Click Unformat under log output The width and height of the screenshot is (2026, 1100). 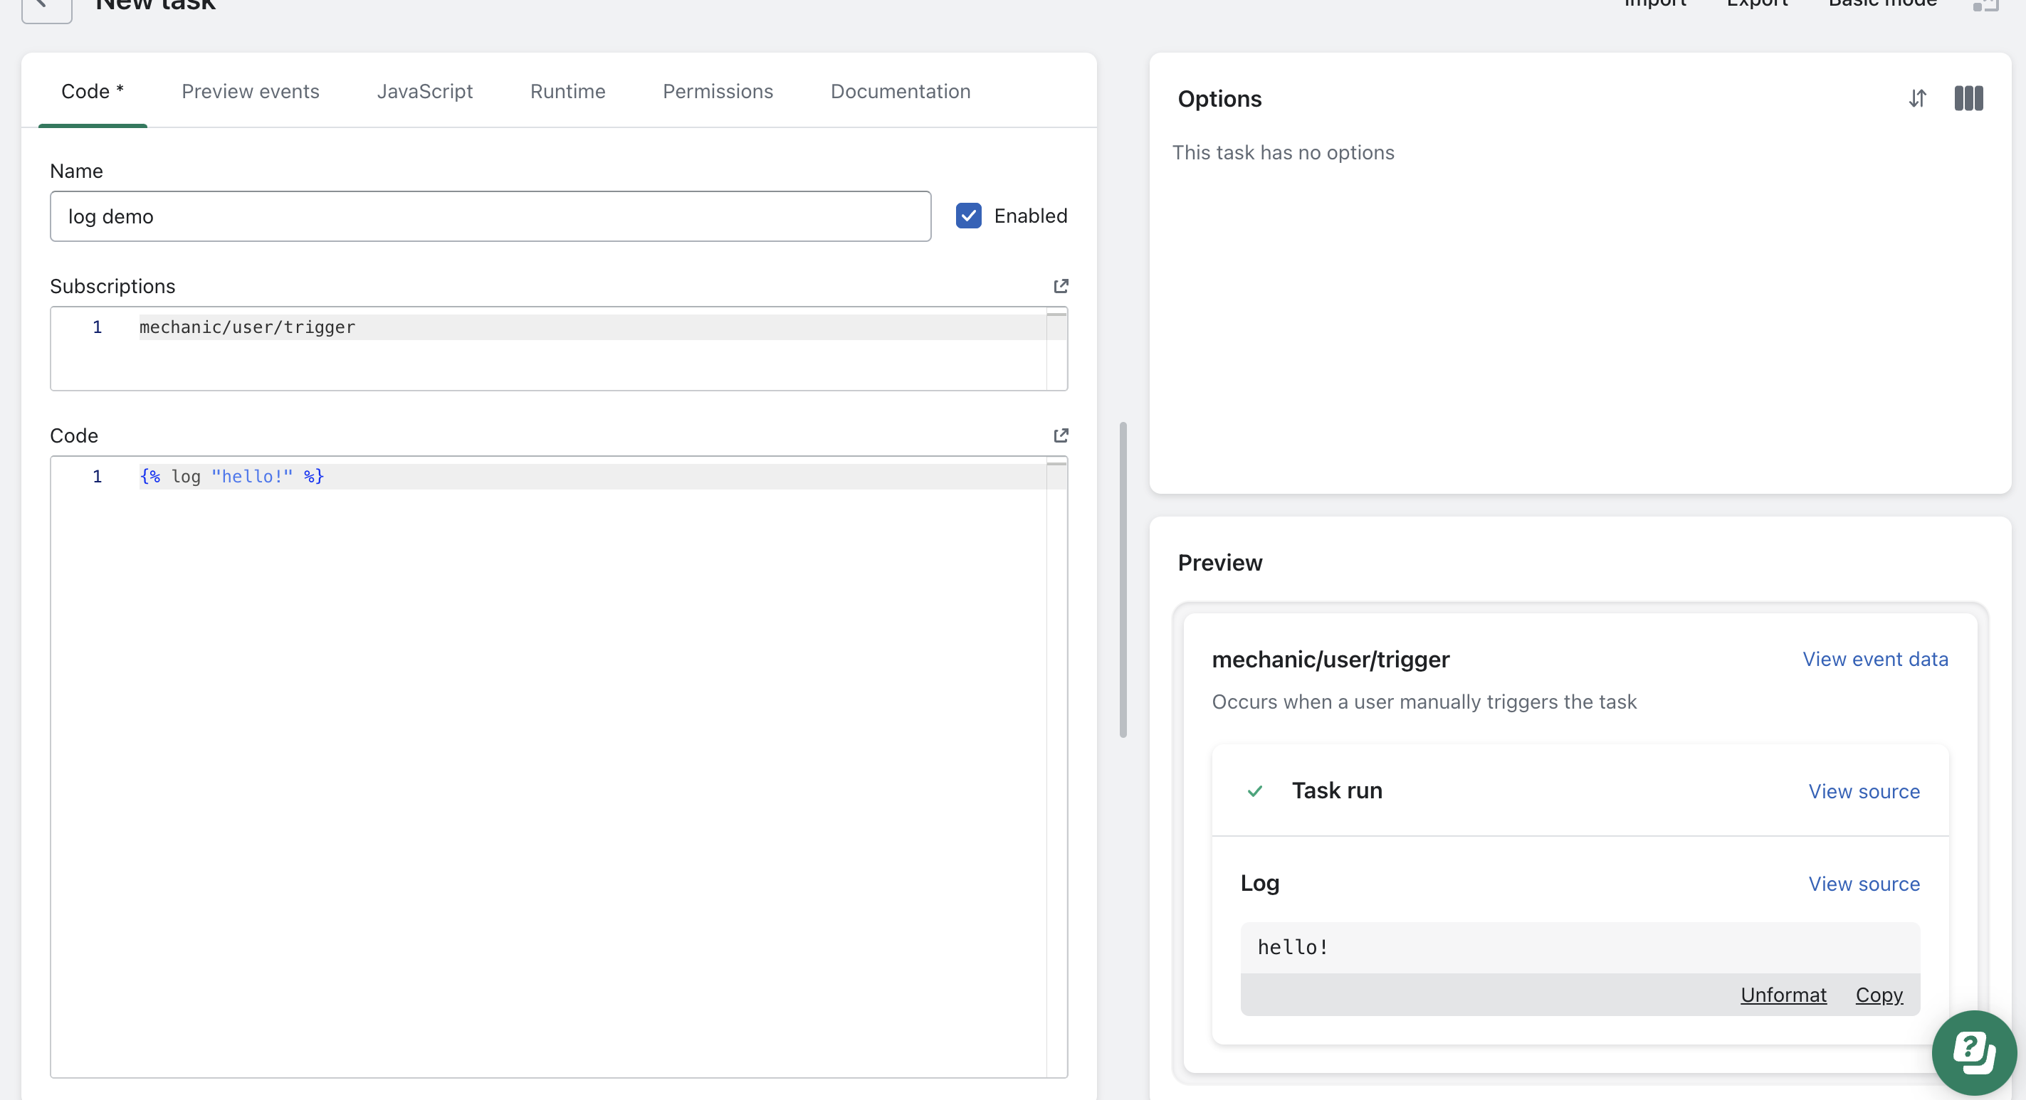[x=1783, y=995]
